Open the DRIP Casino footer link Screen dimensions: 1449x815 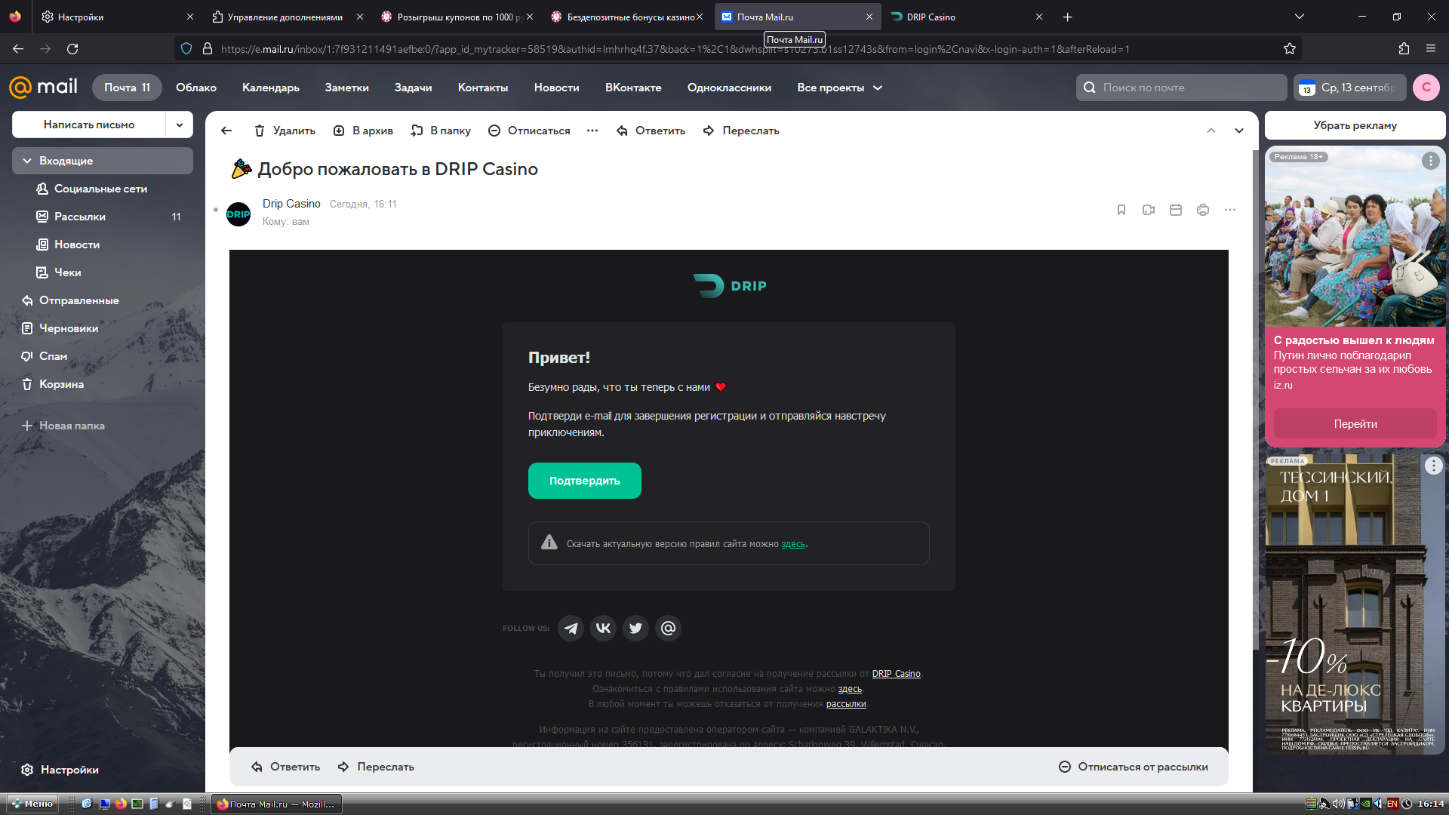click(x=896, y=674)
